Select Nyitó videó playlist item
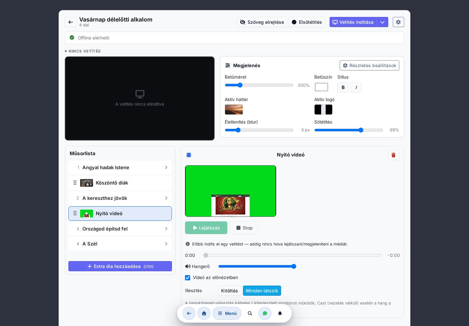 point(120,214)
